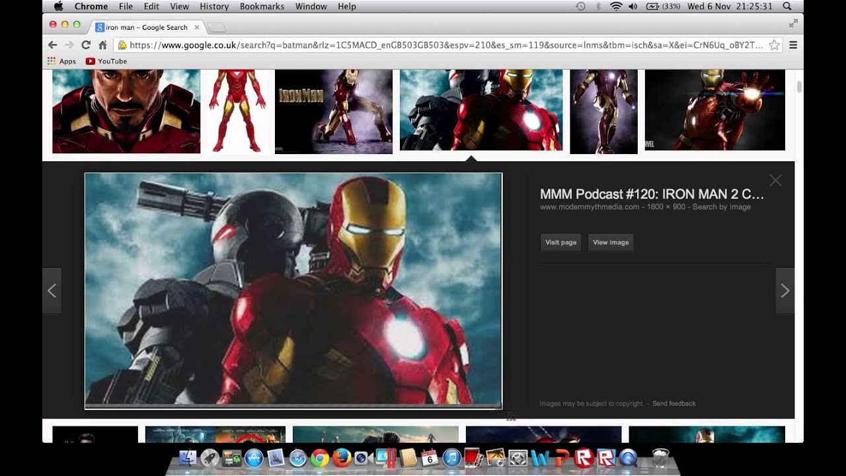Select the Tony Stark face close-up thumbnail

126,111
